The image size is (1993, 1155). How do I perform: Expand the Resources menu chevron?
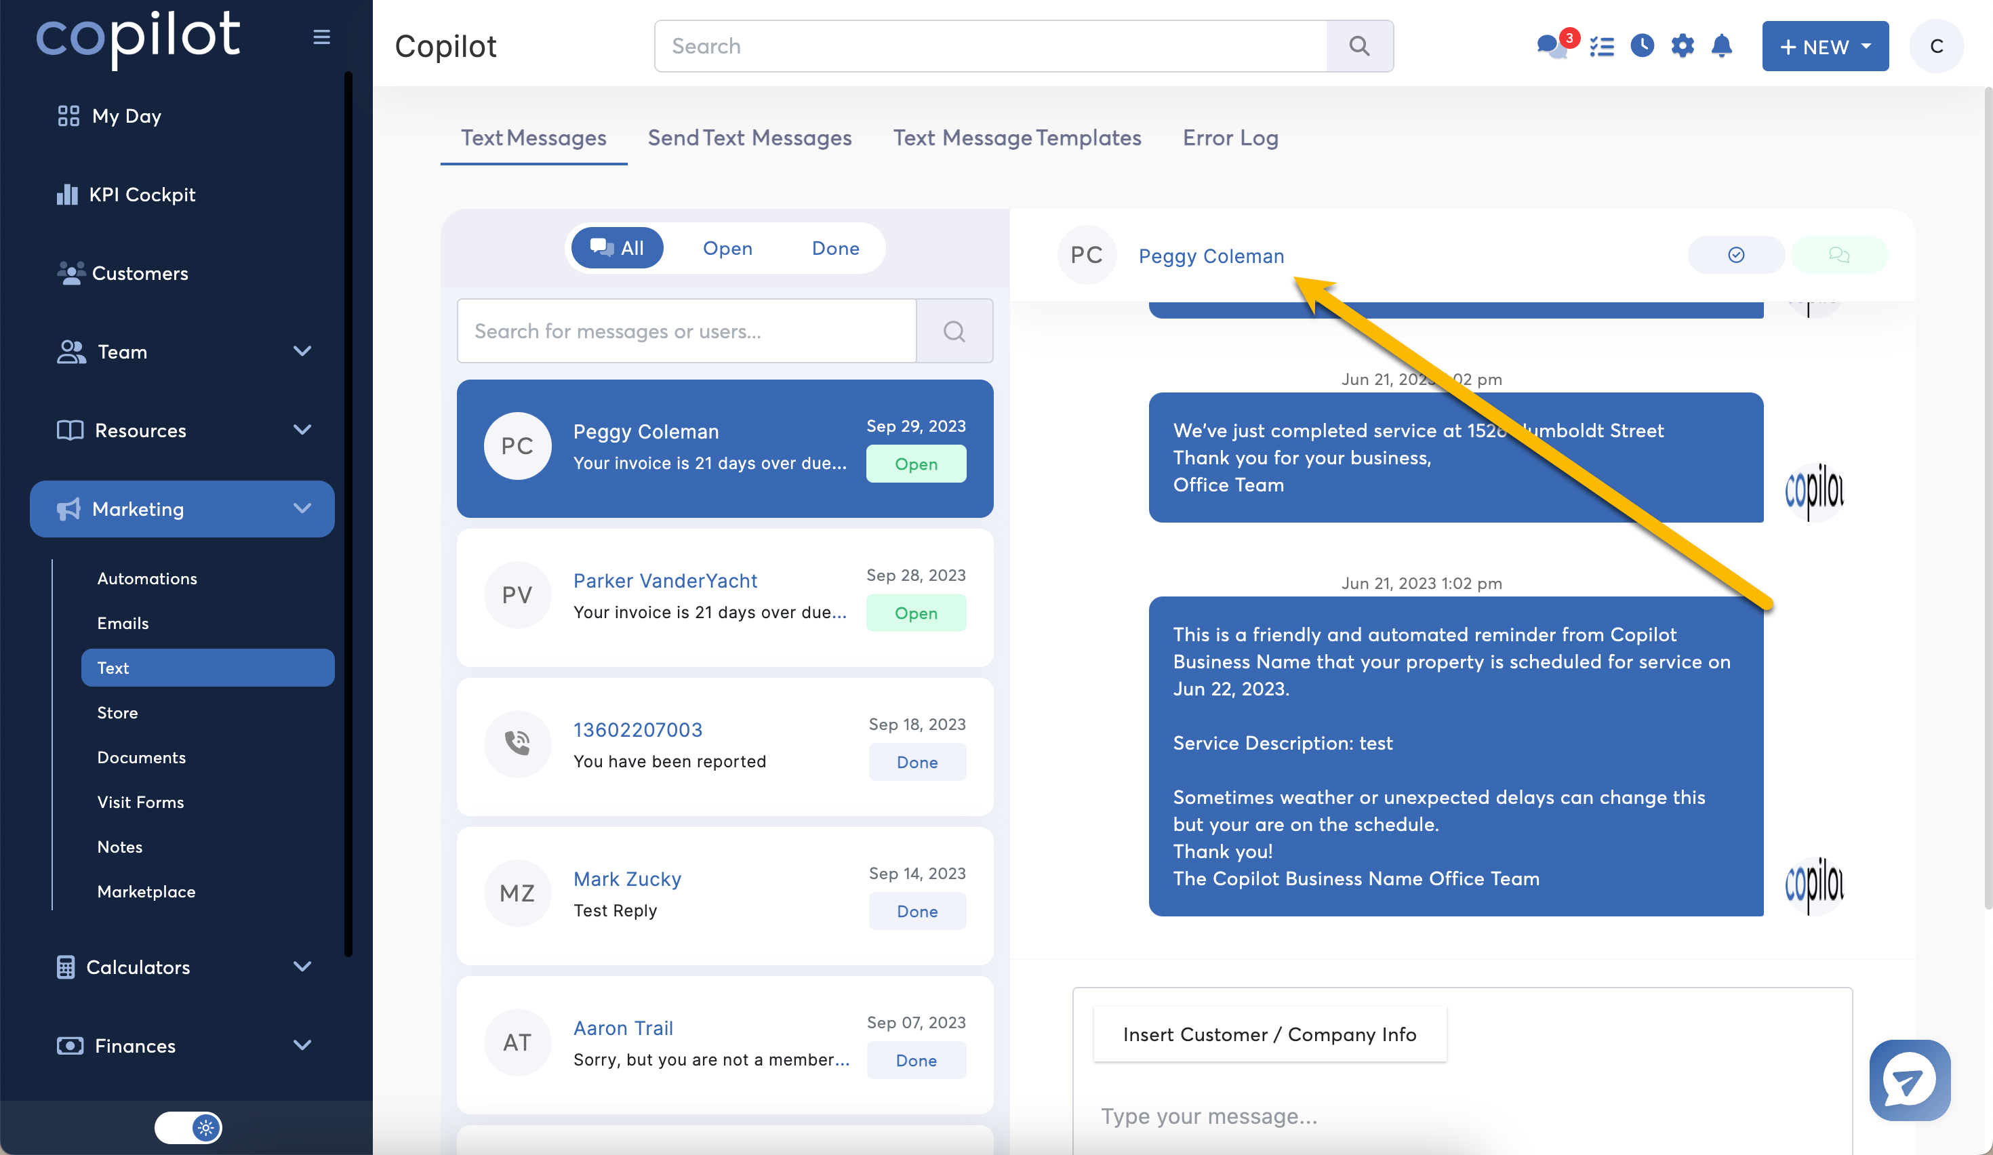[302, 430]
